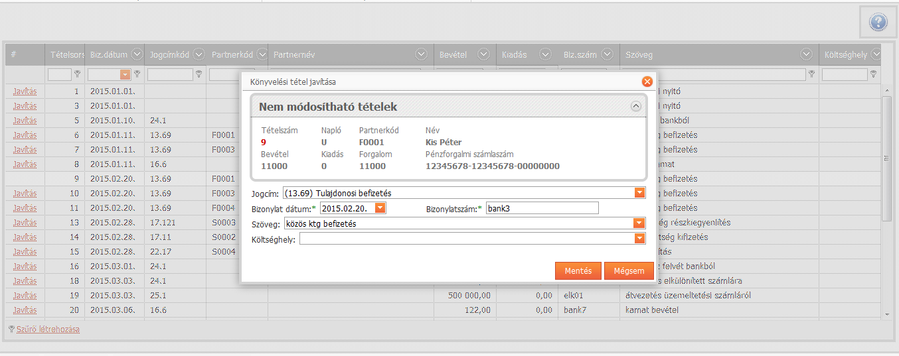Open the Szöveg dropdown arrow
The height and width of the screenshot is (356, 899).
(640, 223)
